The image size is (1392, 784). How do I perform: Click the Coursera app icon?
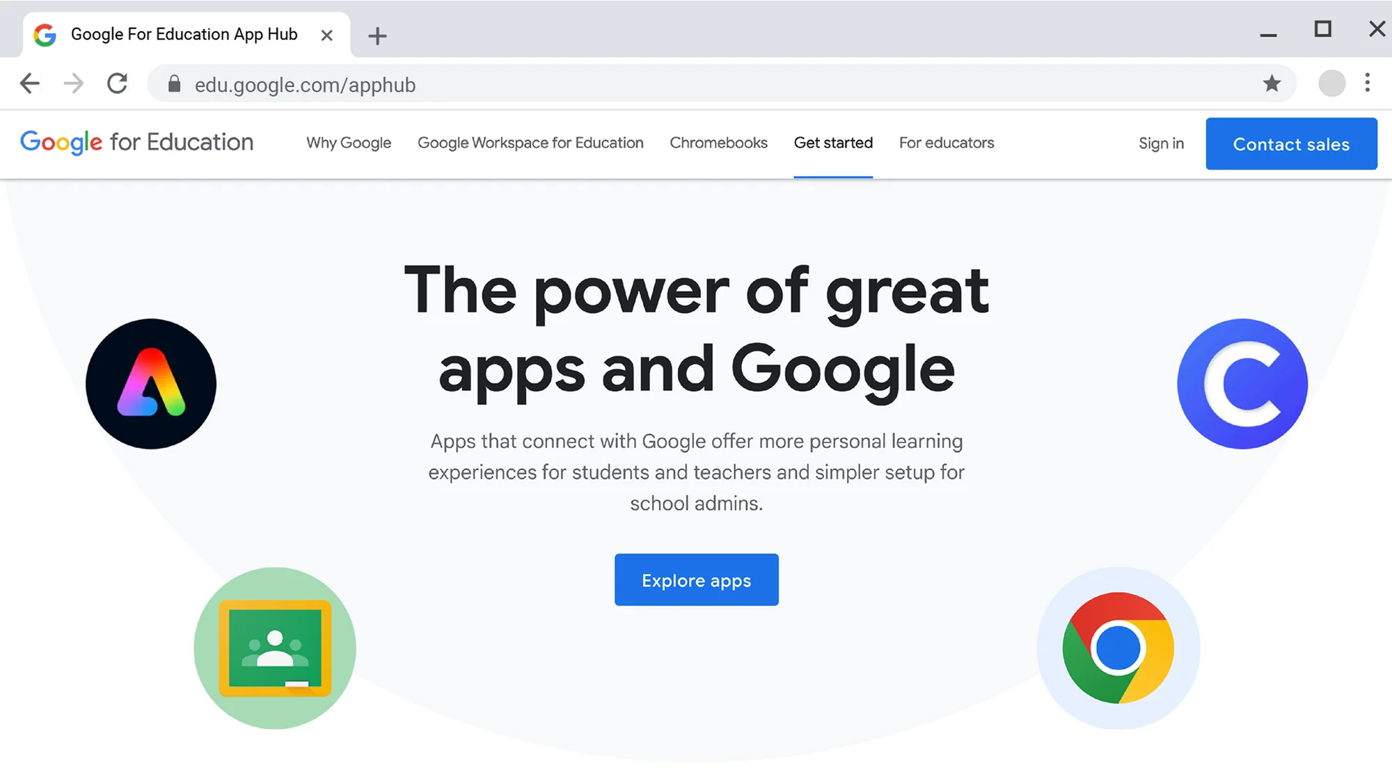[1243, 383]
